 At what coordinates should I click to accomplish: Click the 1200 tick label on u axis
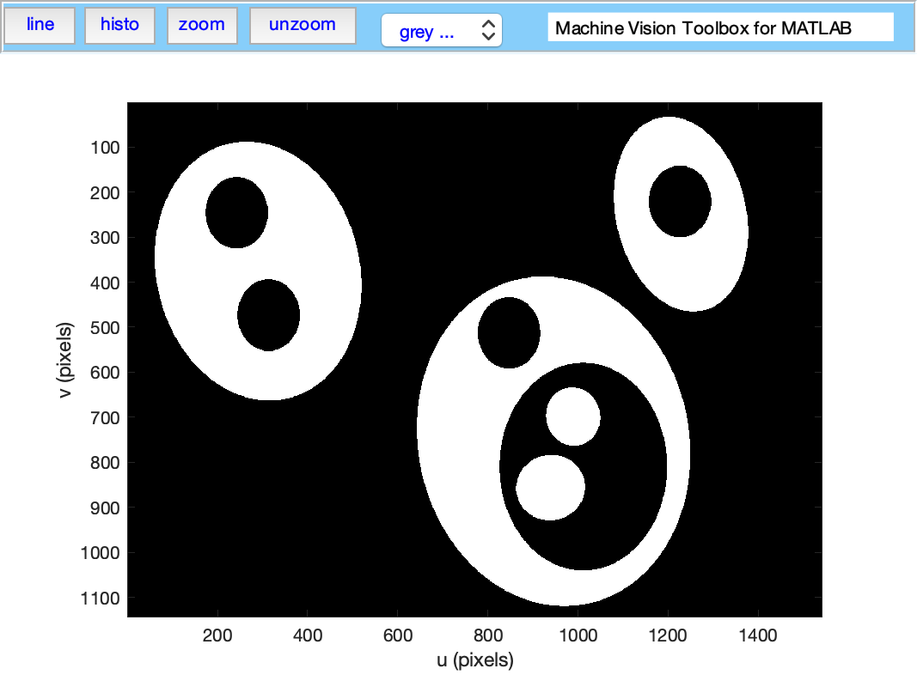coord(668,635)
